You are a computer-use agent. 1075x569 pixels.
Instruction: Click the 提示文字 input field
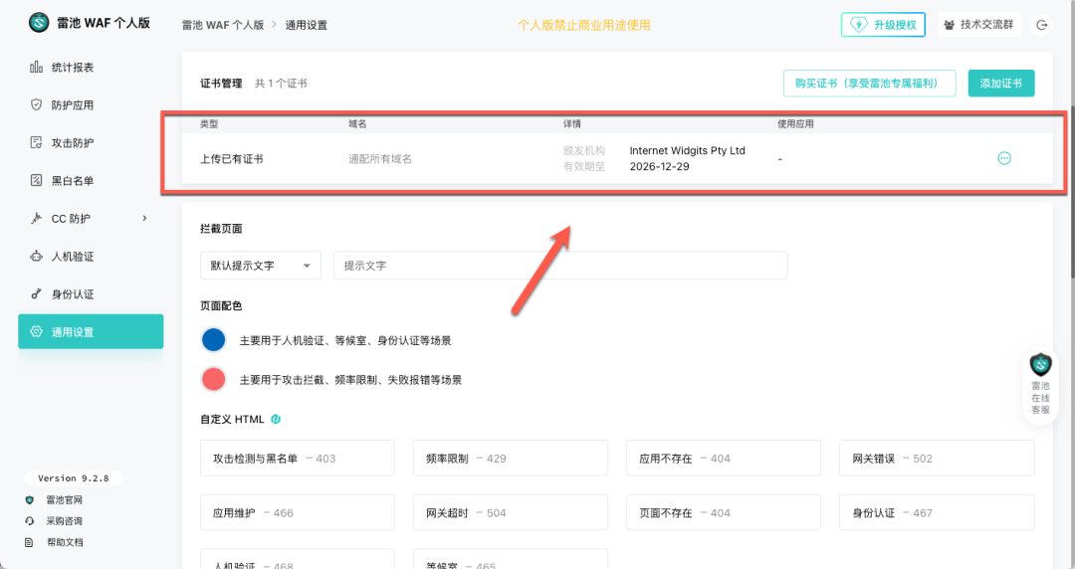(x=559, y=266)
